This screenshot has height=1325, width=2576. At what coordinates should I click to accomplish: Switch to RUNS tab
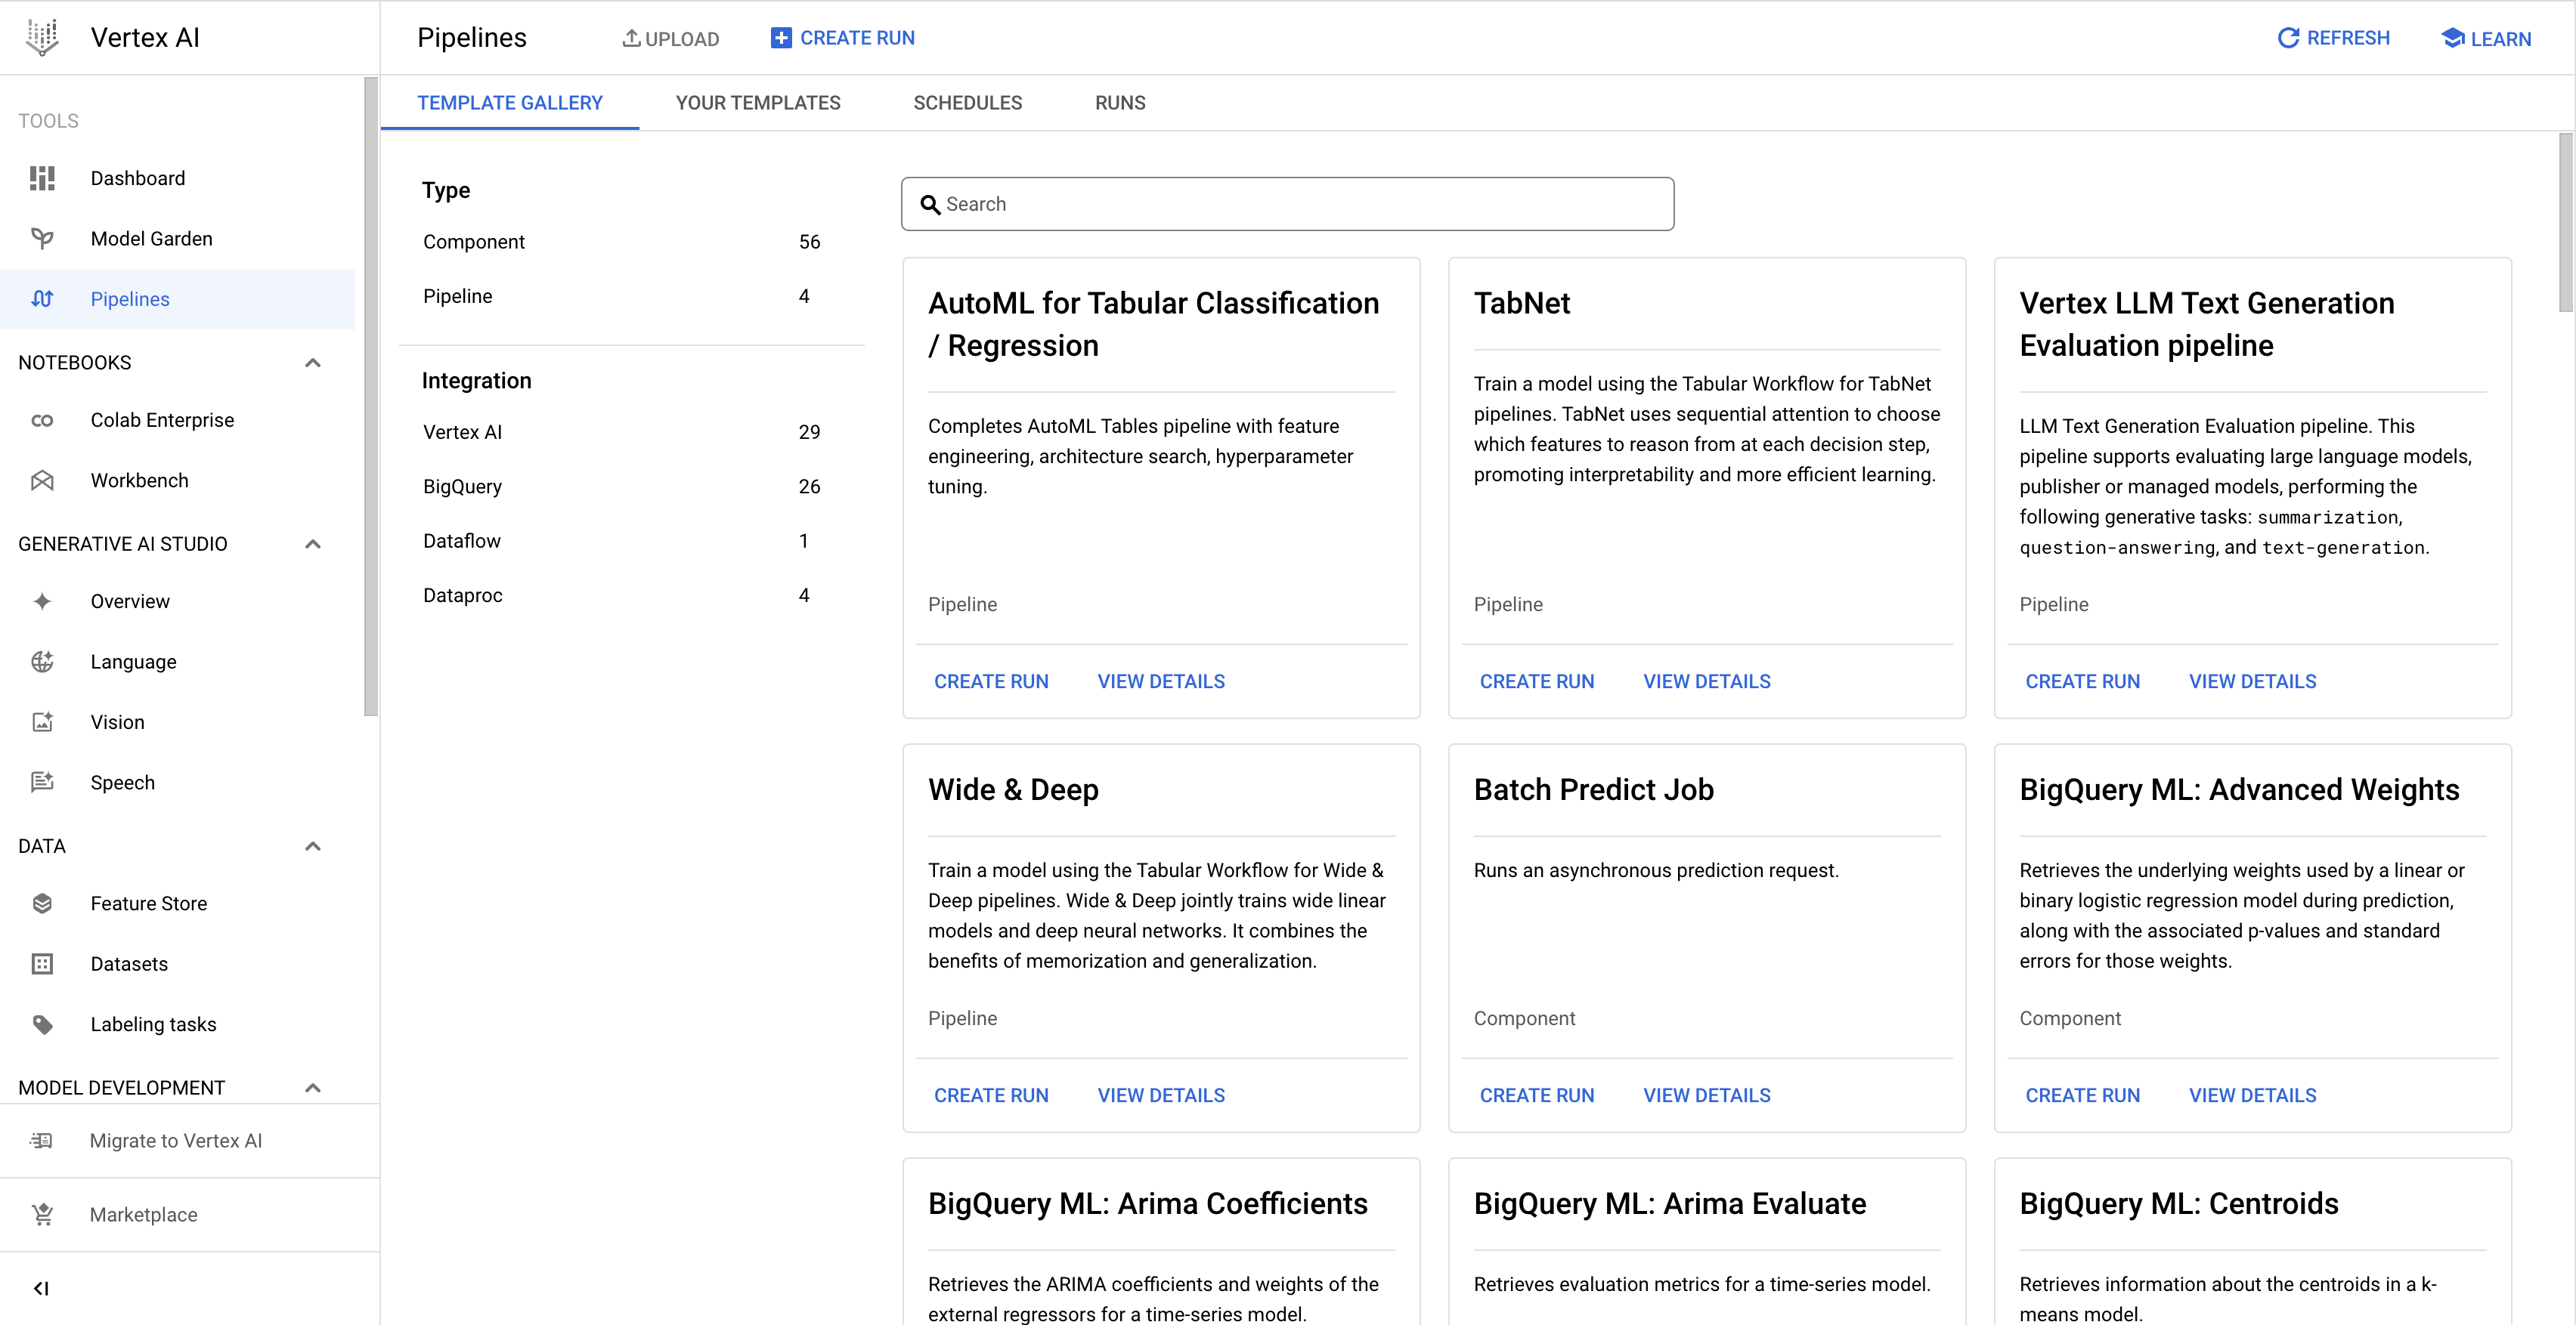click(x=1121, y=103)
